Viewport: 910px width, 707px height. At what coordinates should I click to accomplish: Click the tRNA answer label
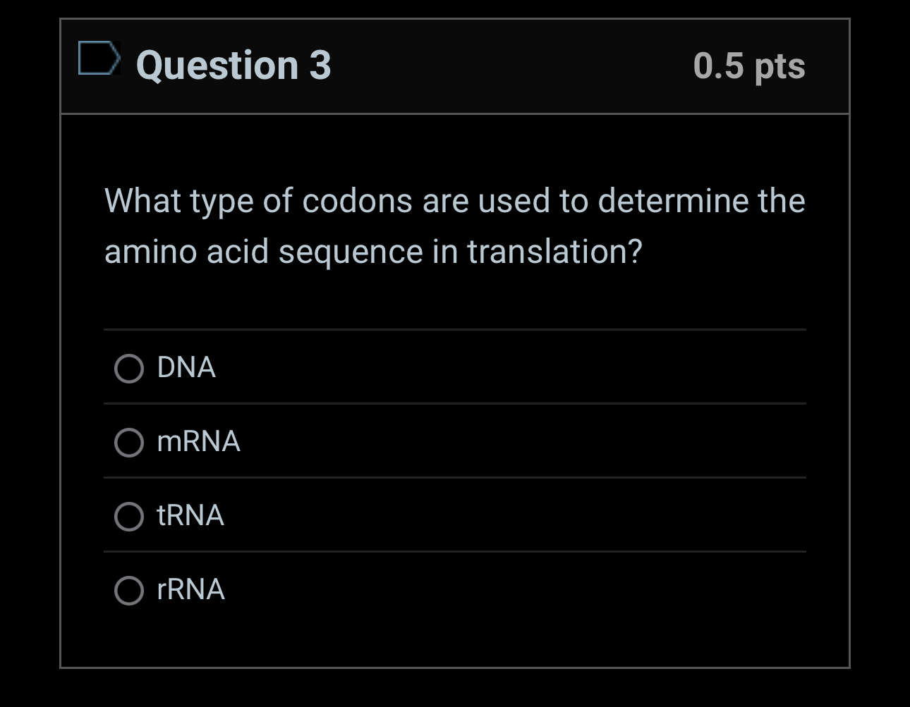pyautogui.click(x=189, y=517)
